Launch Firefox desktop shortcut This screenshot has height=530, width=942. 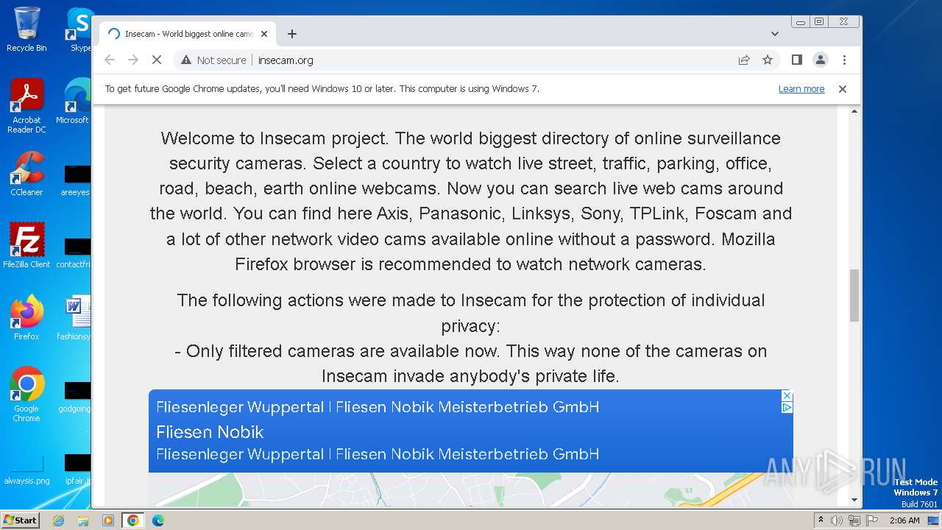click(x=26, y=318)
